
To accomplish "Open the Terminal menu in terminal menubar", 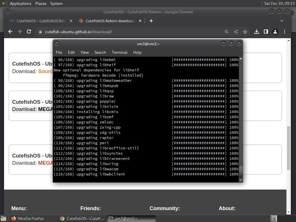I will 119,53.
